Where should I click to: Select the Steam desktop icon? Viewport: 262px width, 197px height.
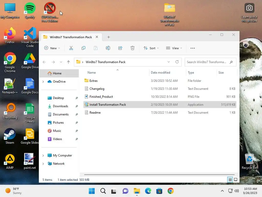(10, 136)
